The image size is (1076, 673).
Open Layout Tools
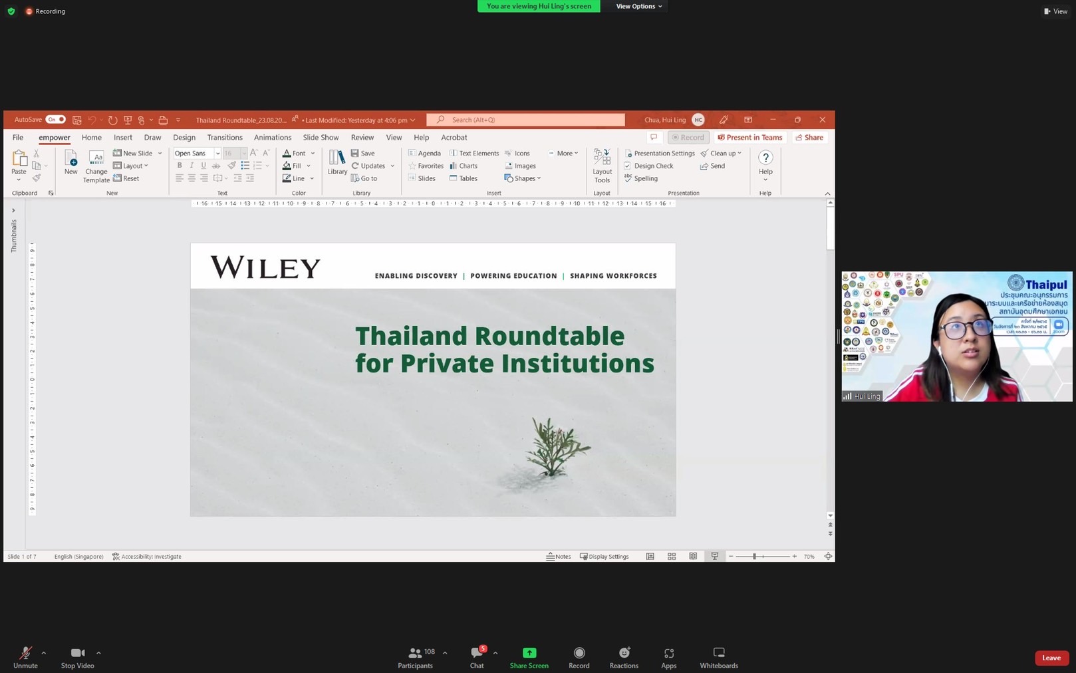603,166
